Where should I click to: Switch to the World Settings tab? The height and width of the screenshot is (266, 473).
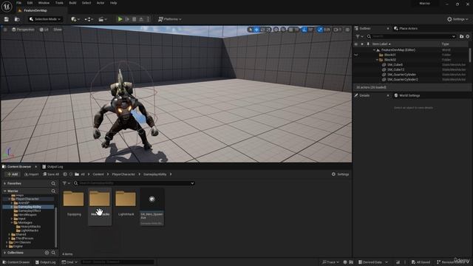click(x=406, y=95)
